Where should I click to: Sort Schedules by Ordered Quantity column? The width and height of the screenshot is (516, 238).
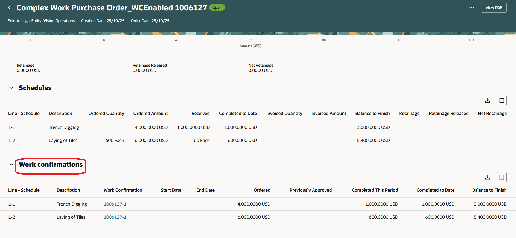pyautogui.click(x=106, y=113)
